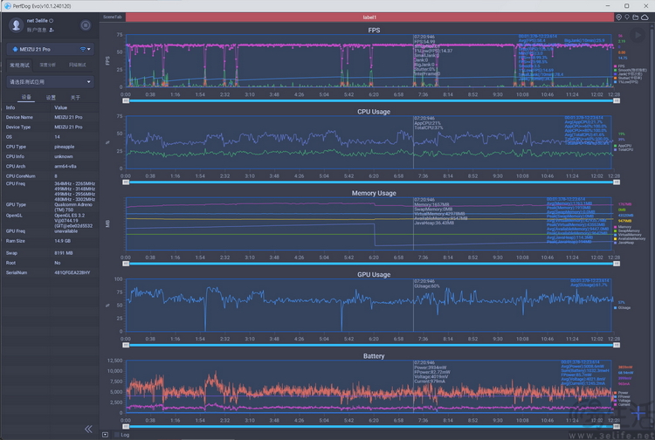Viewport: 655px width, 440px height.
Task: Toggle the Stutter legend series in FPS chart
Action: point(628,78)
